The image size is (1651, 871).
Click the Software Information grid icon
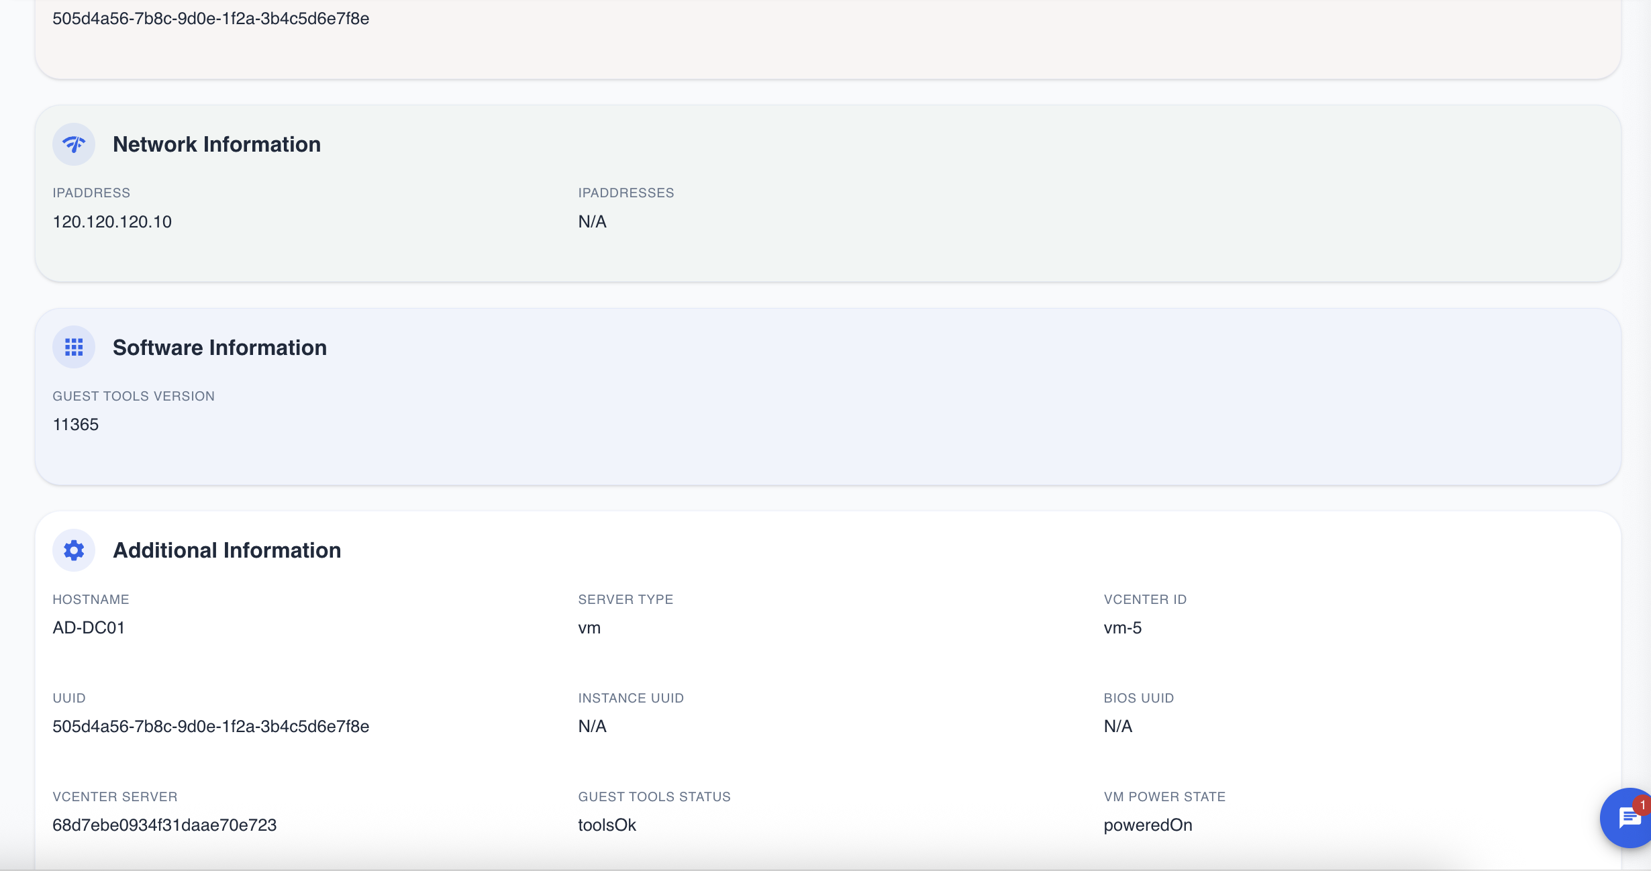(x=74, y=347)
